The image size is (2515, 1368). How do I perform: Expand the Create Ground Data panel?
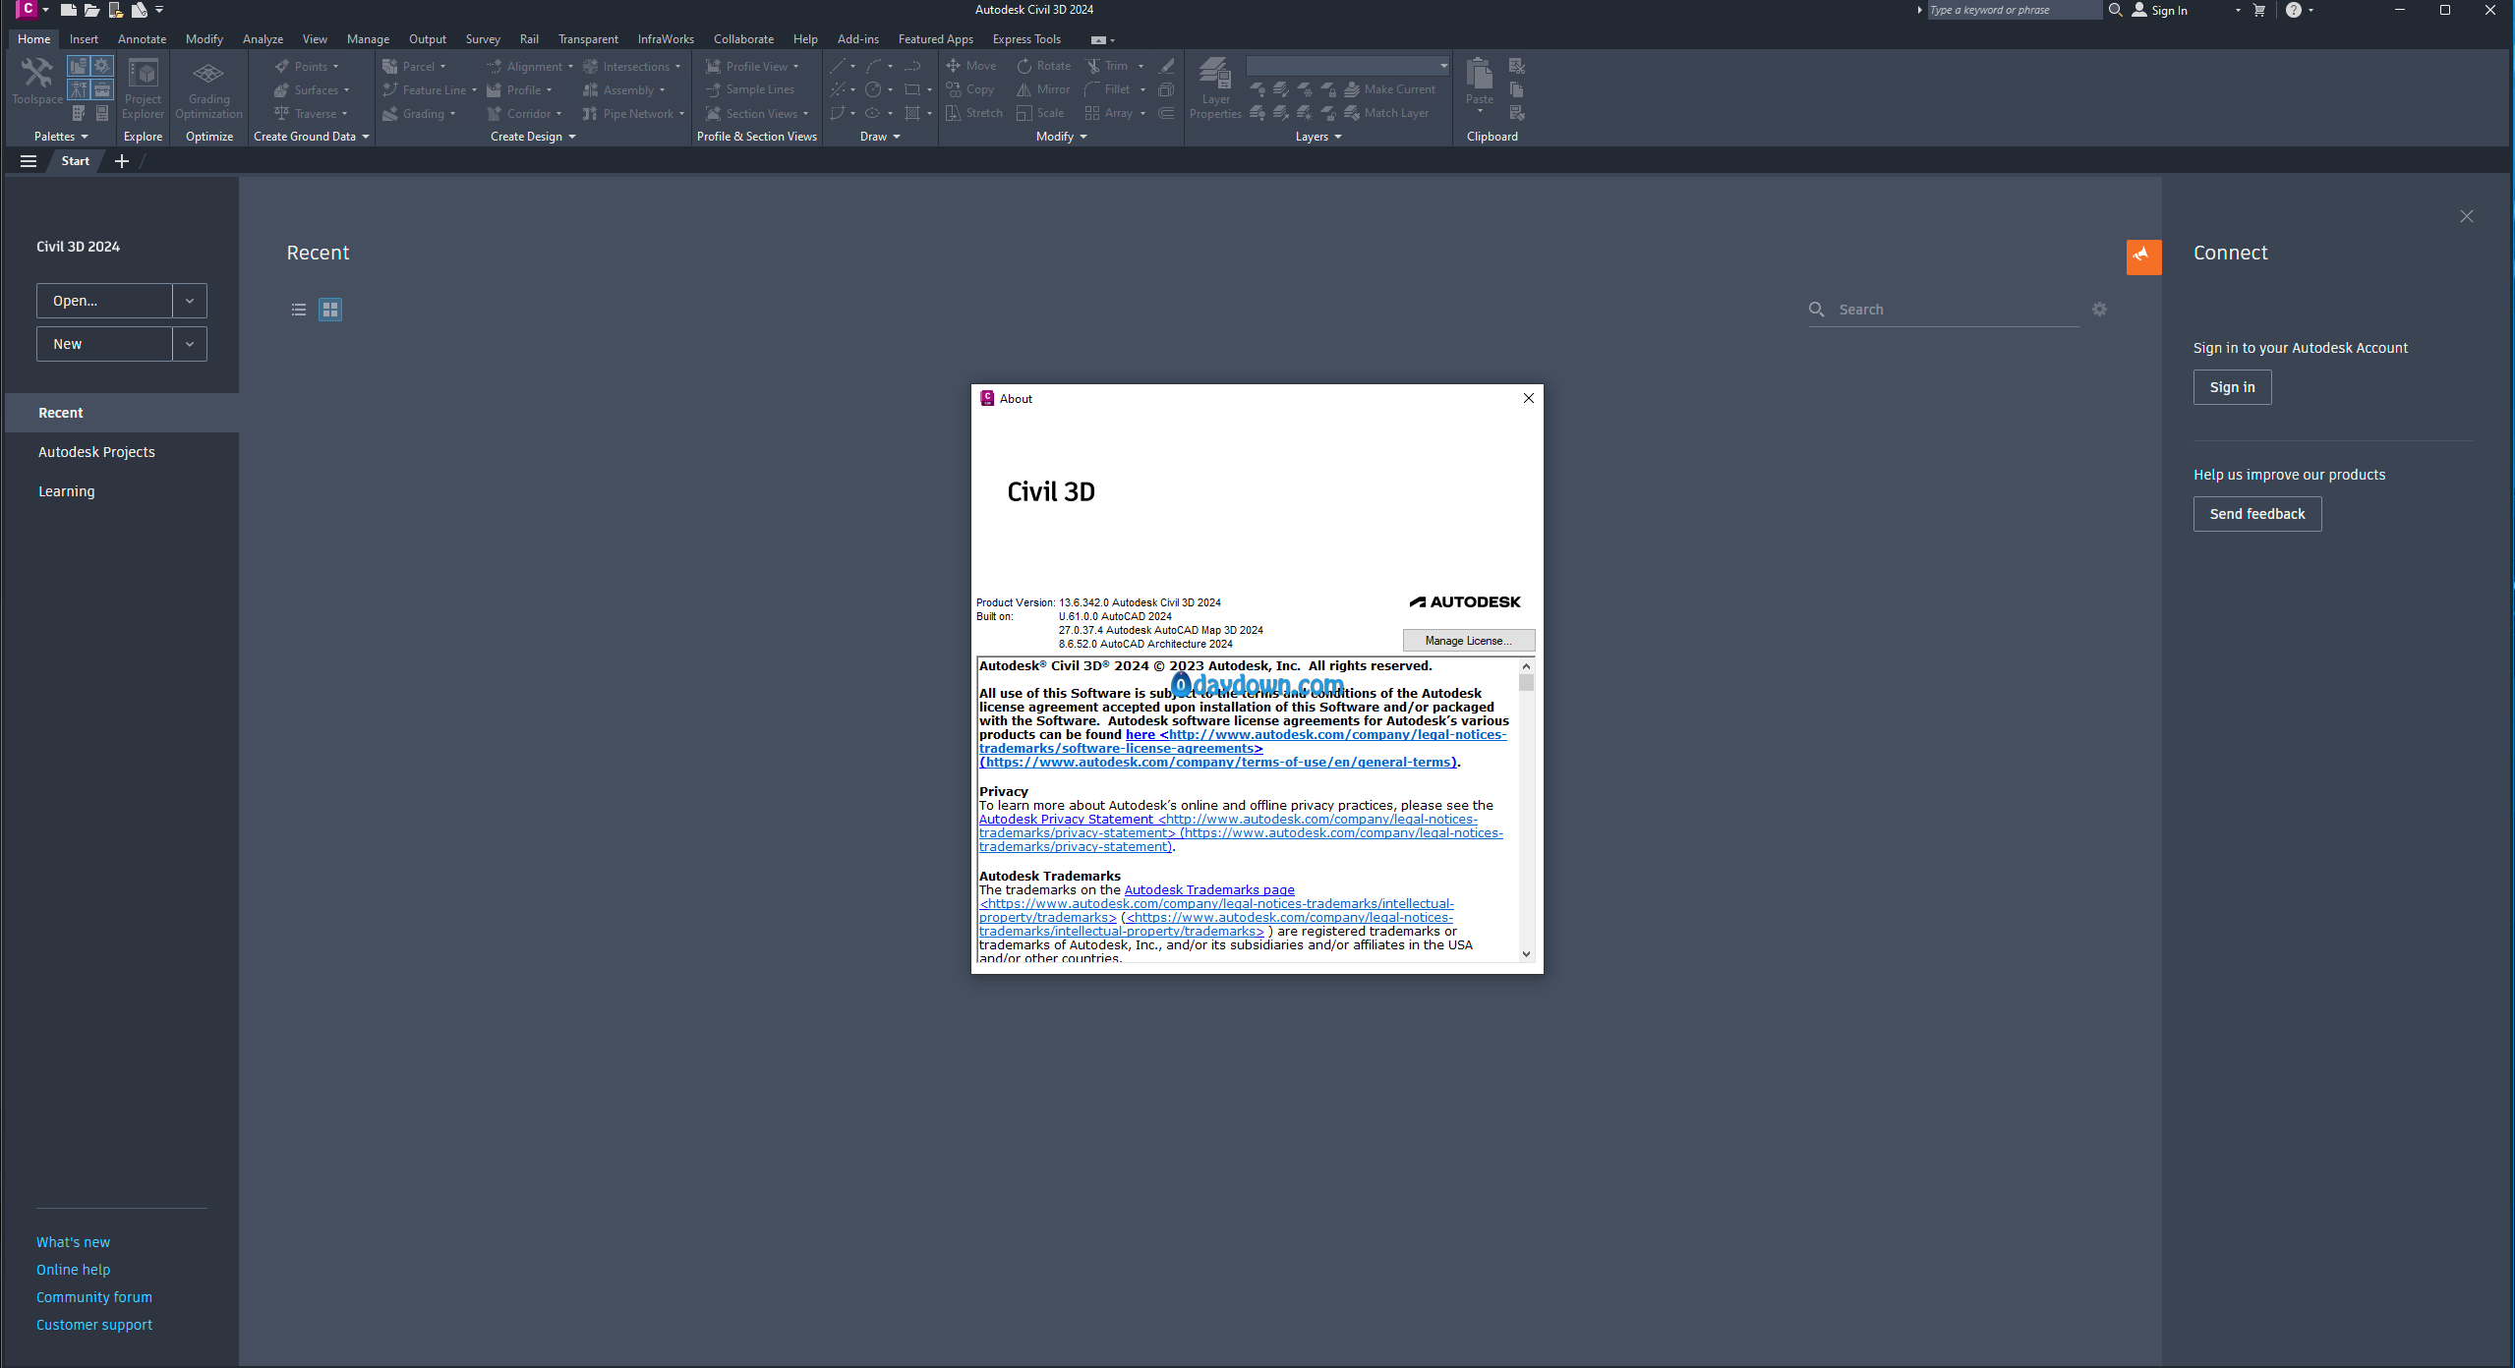point(311,137)
